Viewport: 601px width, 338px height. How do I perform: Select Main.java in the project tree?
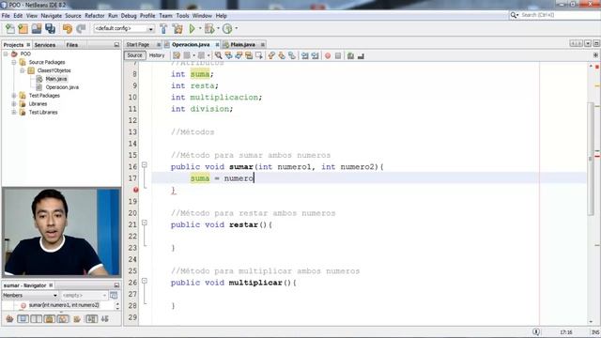point(56,79)
